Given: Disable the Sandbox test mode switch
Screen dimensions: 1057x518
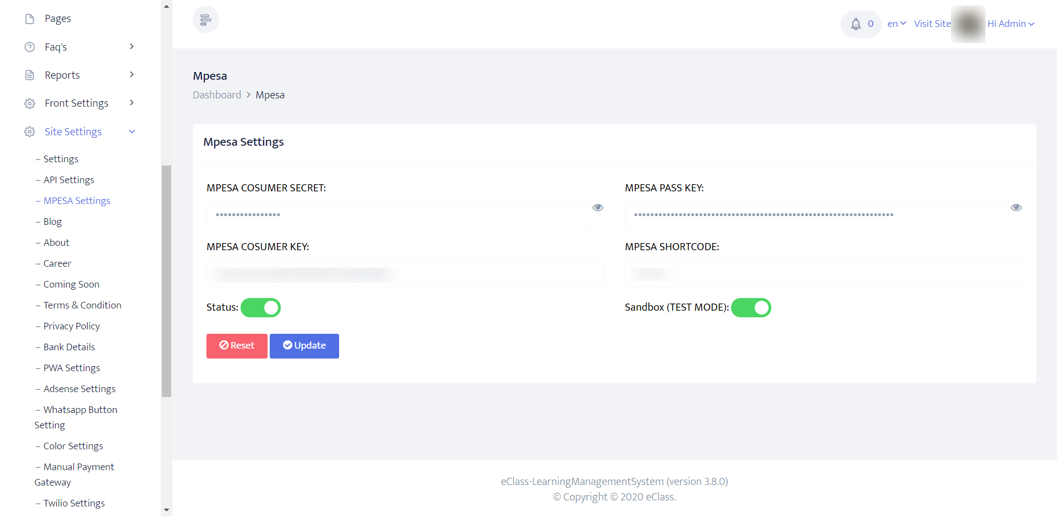Looking at the screenshot, I should click(751, 308).
